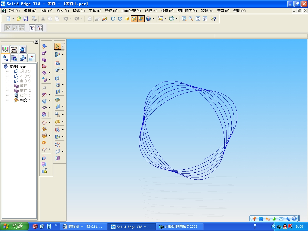
Task: Open the selection box tool dropdown arrow
Action: (166, 19)
